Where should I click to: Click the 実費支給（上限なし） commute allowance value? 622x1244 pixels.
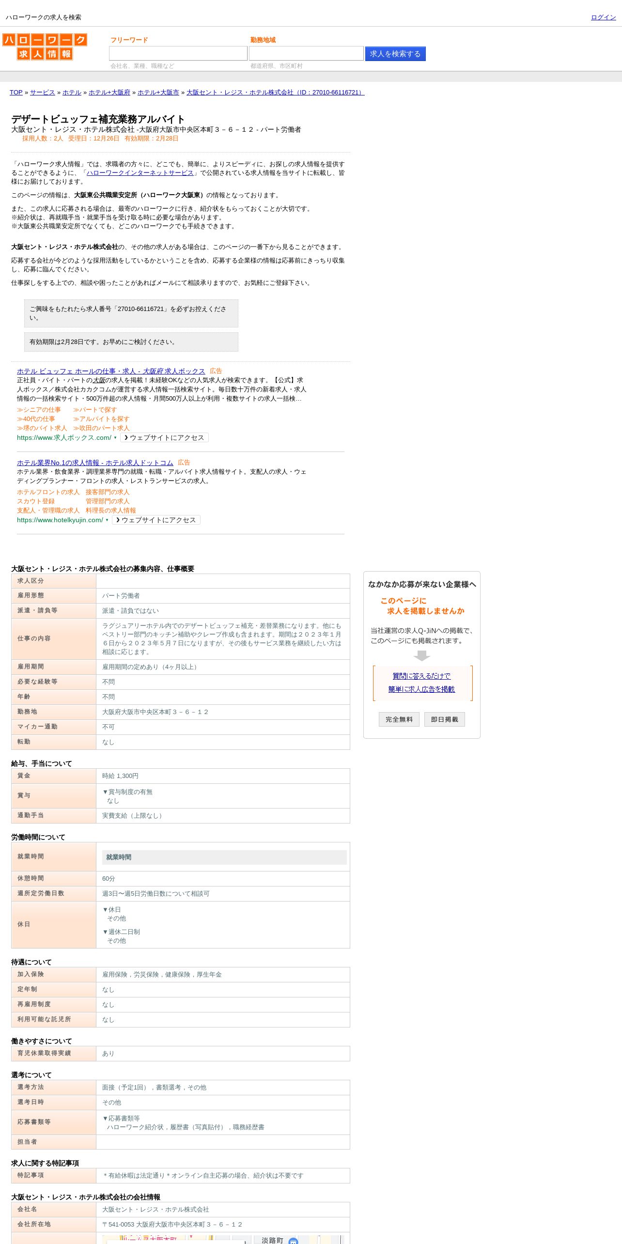[134, 816]
